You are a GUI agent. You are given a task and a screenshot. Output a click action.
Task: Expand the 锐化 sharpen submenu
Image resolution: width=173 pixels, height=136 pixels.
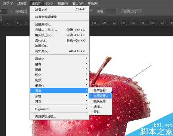tap(60, 75)
